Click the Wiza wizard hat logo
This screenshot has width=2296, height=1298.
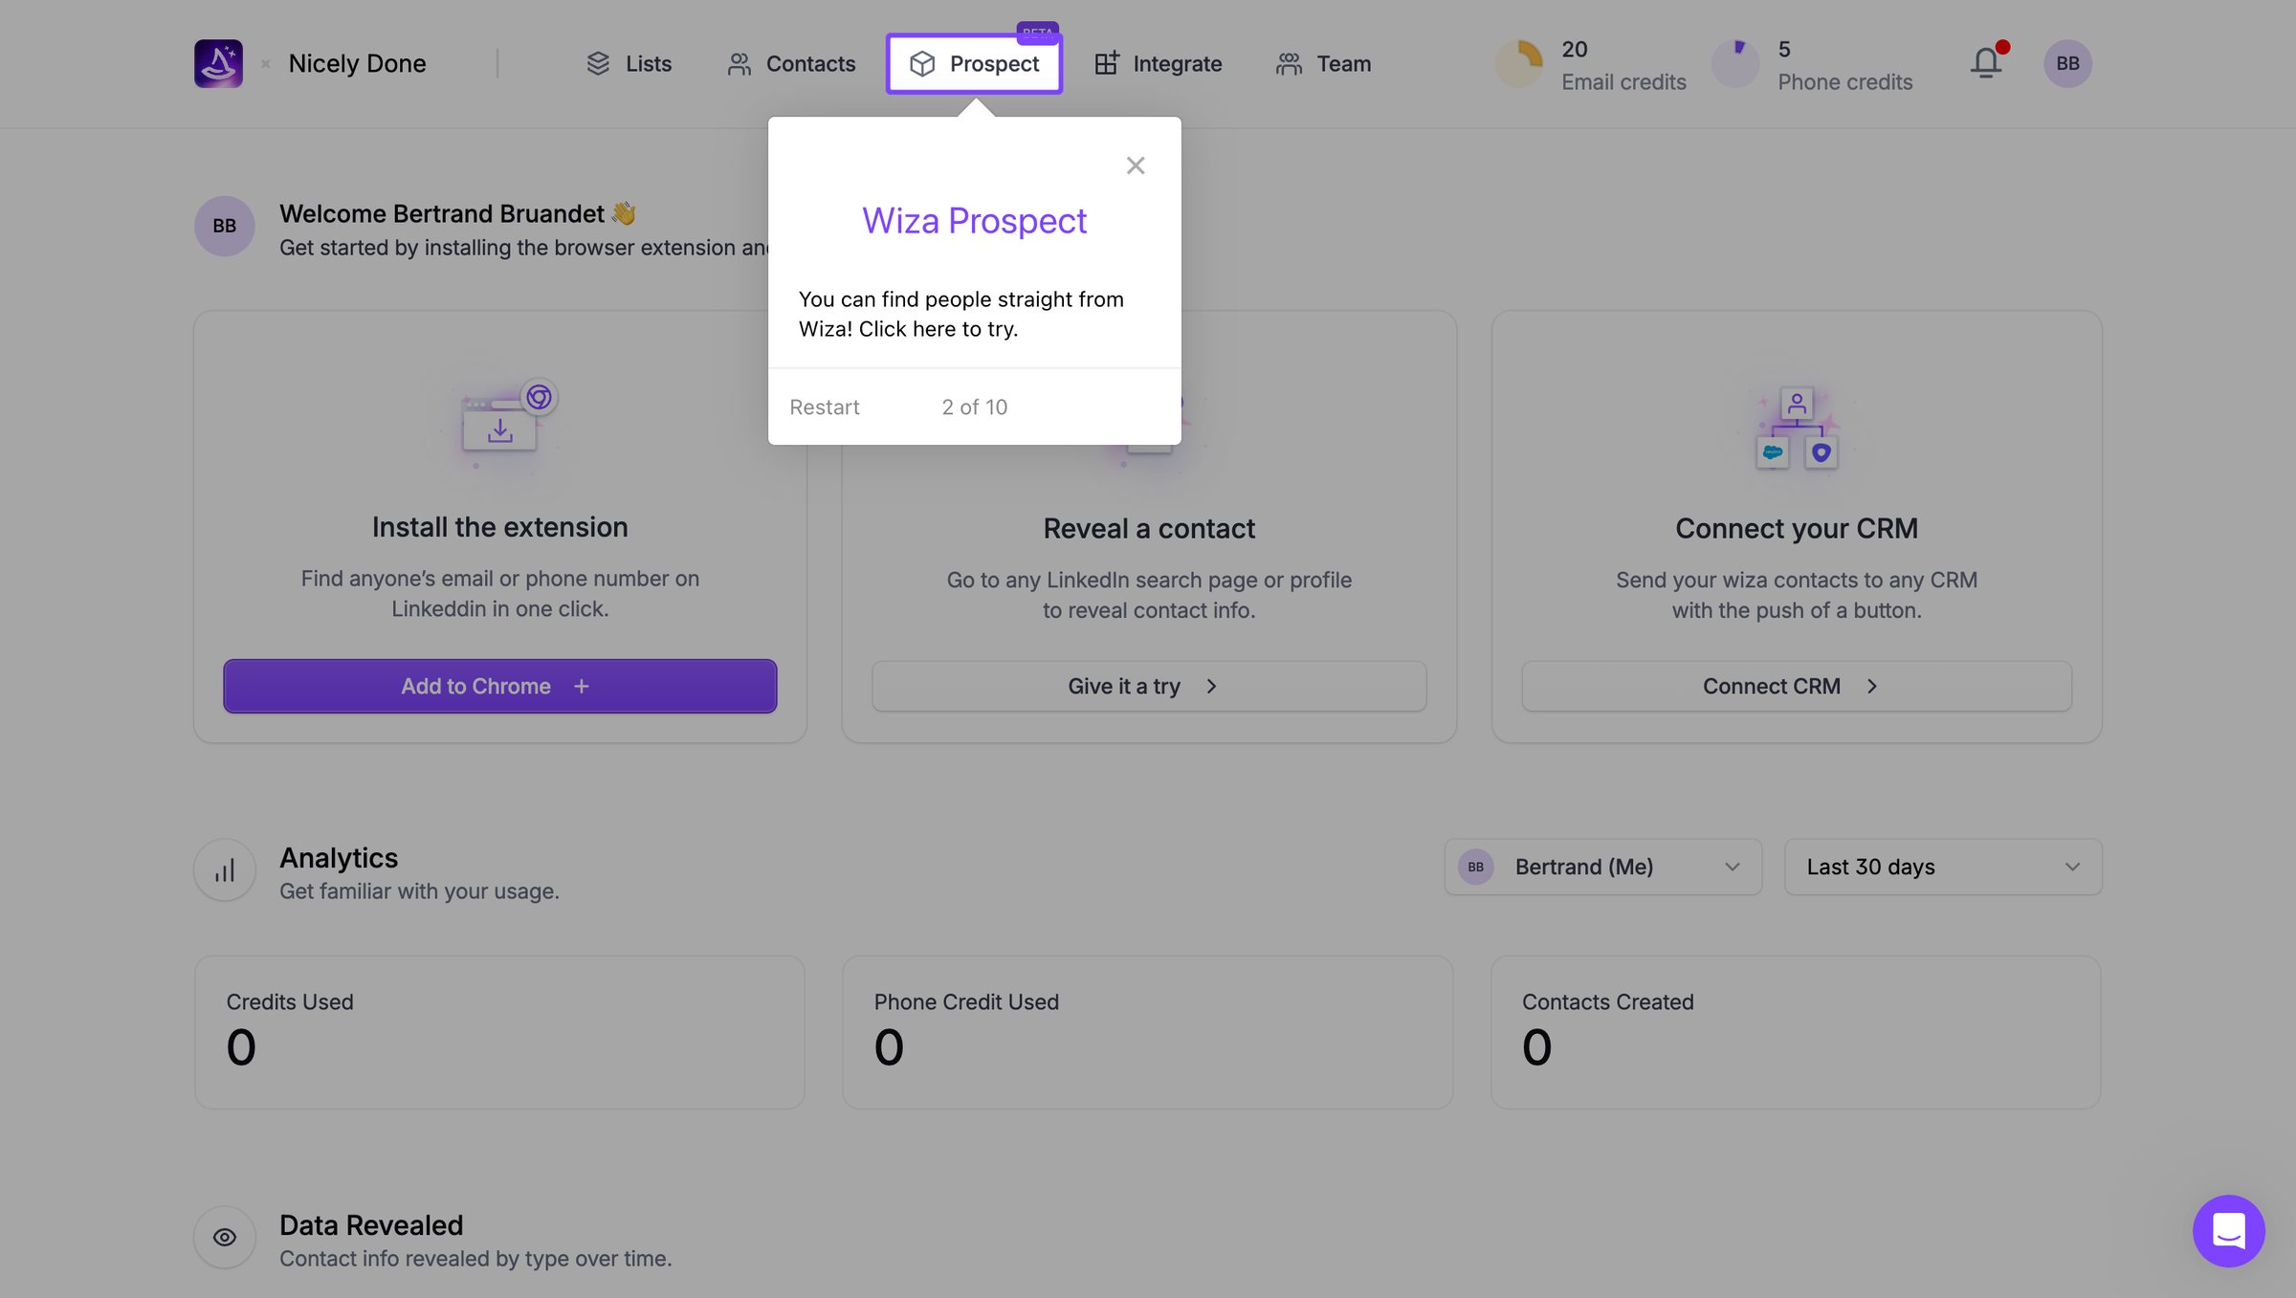pyautogui.click(x=218, y=63)
